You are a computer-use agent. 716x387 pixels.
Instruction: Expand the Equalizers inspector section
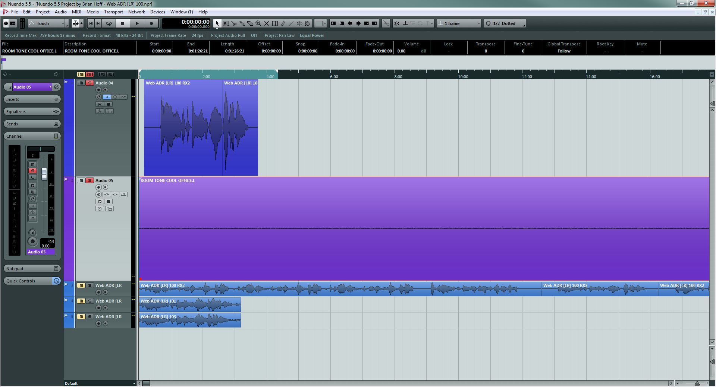[x=28, y=112]
